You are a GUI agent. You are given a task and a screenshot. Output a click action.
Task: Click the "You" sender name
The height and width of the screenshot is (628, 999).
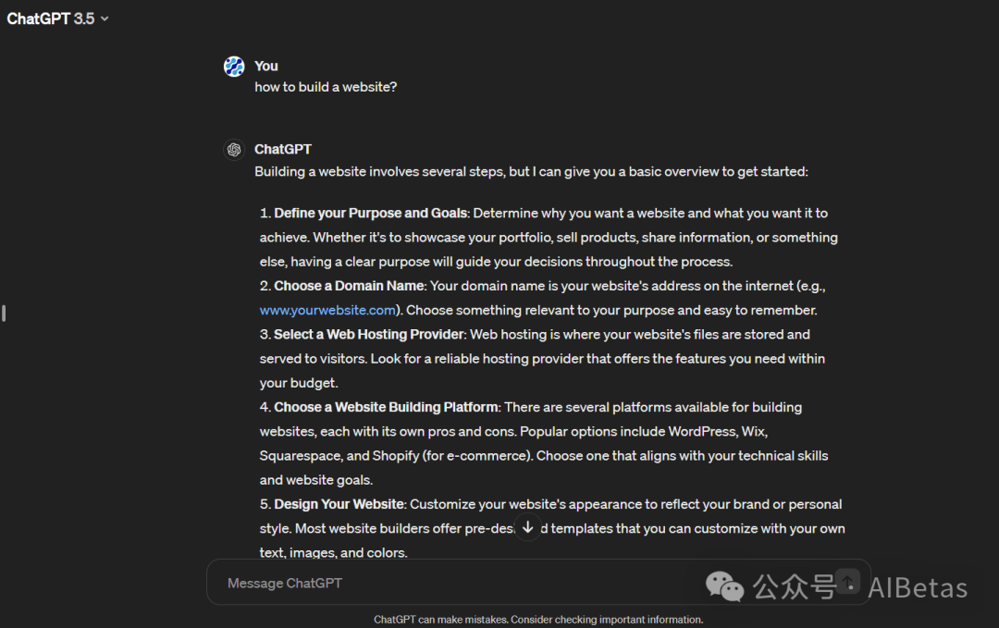coord(266,66)
